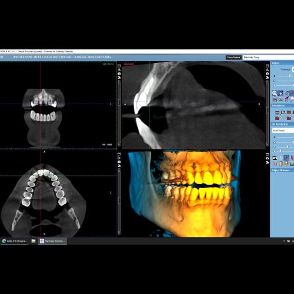The image size is (294, 294).
Task: Collapse the 3D Rendering panel header
Action: click(x=282, y=124)
